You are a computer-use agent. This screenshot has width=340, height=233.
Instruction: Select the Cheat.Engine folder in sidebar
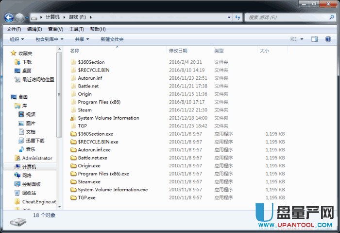35,202
